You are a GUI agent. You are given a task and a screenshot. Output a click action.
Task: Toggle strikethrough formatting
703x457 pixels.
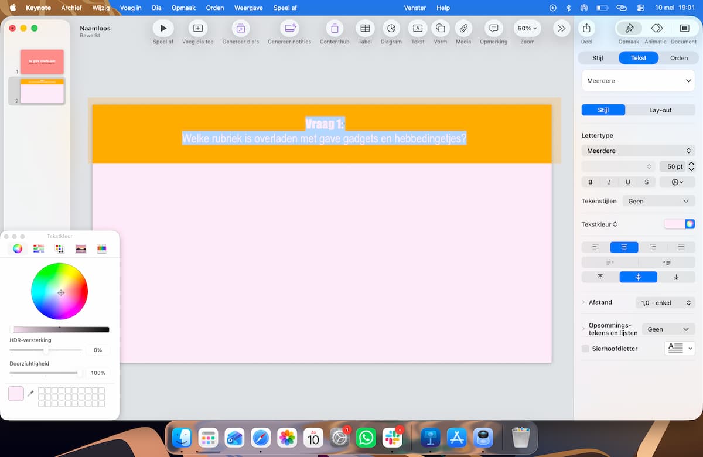click(647, 182)
